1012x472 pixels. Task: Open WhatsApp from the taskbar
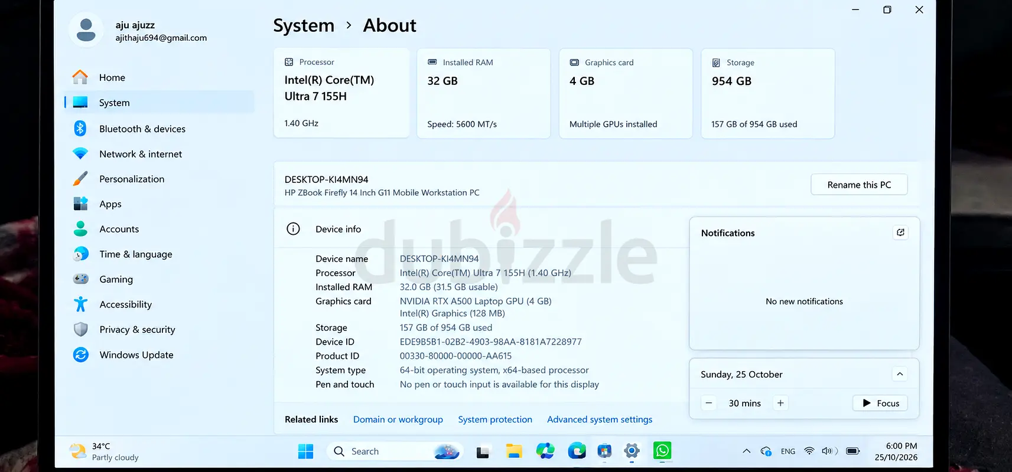[662, 451]
